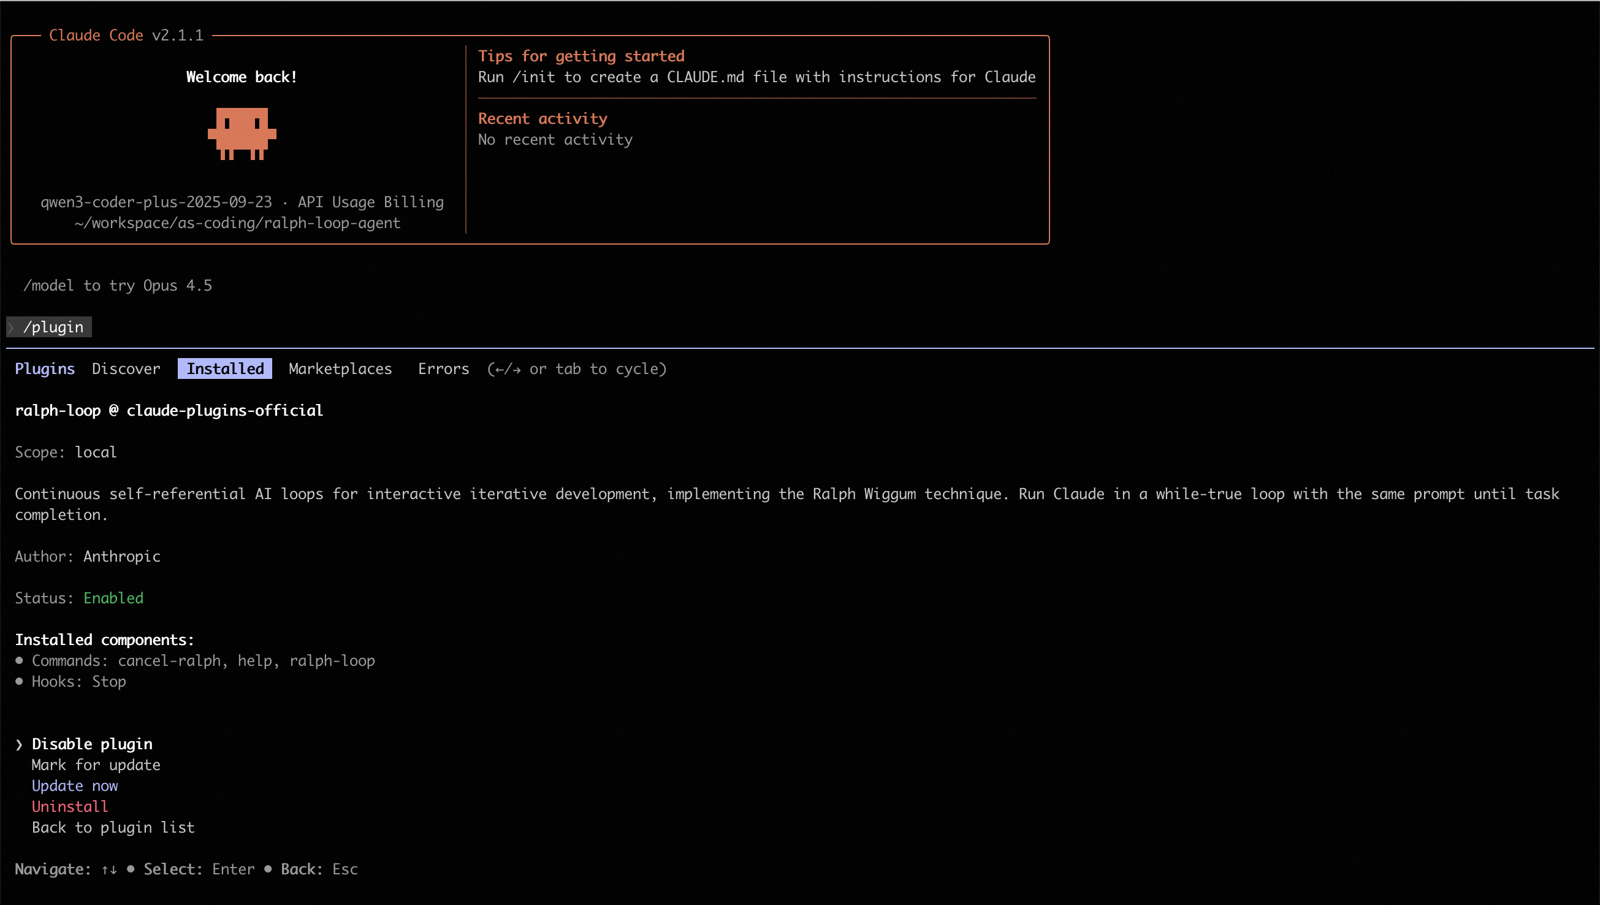Click the bullet next to Commands list

click(x=19, y=660)
